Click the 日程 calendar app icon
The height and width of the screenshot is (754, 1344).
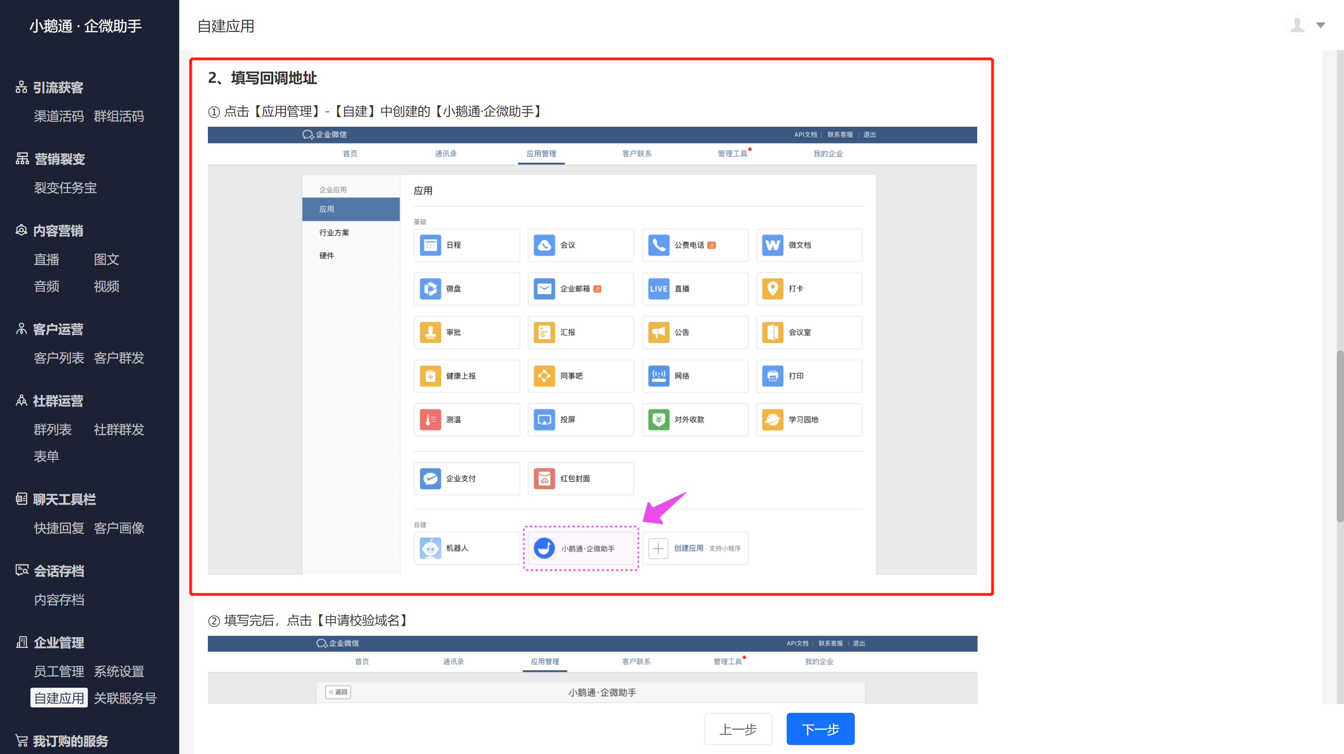coord(431,244)
